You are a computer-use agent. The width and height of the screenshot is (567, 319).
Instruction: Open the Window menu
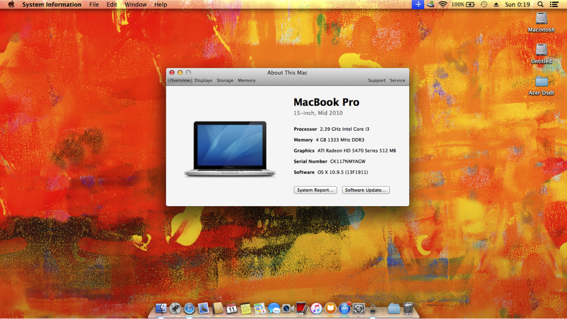coord(136,4)
